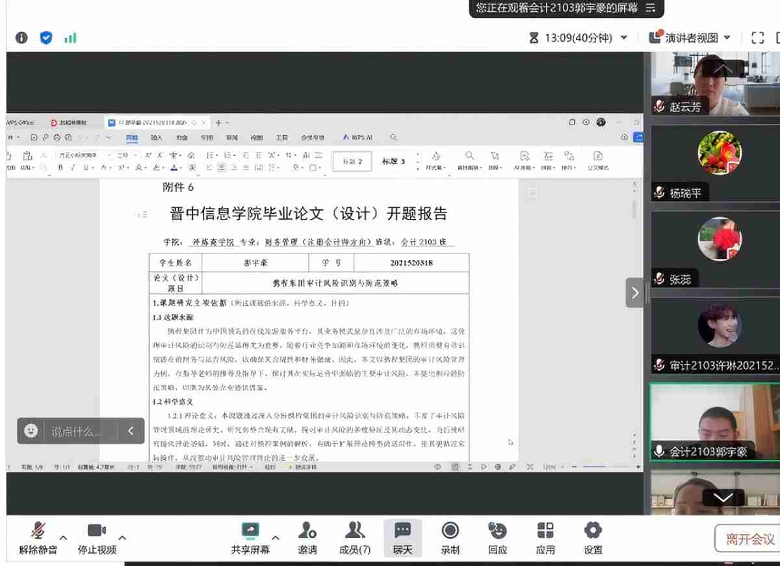Start recording with 录制 button
This screenshot has height=566, width=780.
[450, 532]
